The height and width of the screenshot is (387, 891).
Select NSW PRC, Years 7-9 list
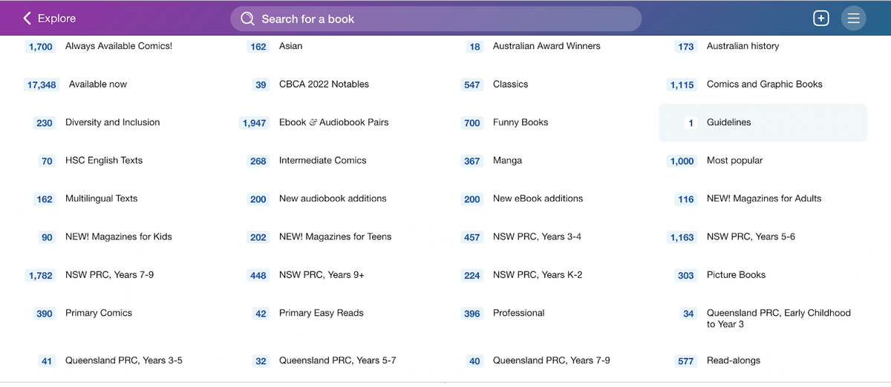point(109,275)
